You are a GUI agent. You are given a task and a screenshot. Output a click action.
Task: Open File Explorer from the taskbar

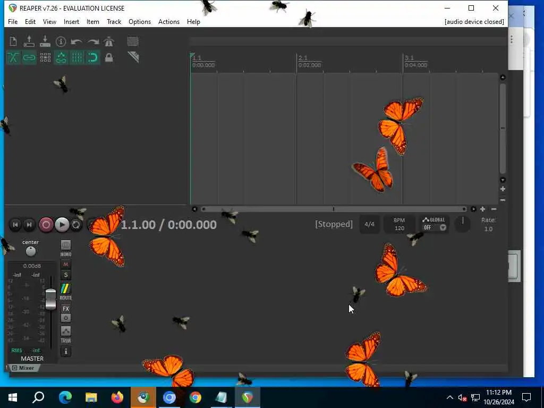point(91,397)
